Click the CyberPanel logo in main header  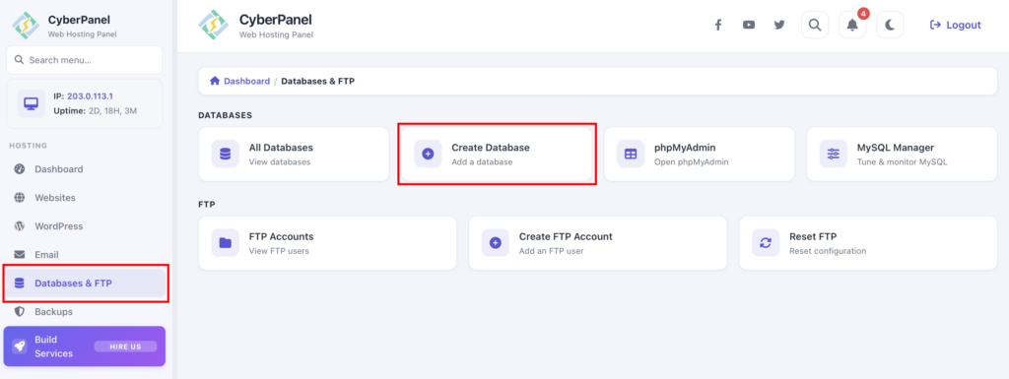pos(213,25)
